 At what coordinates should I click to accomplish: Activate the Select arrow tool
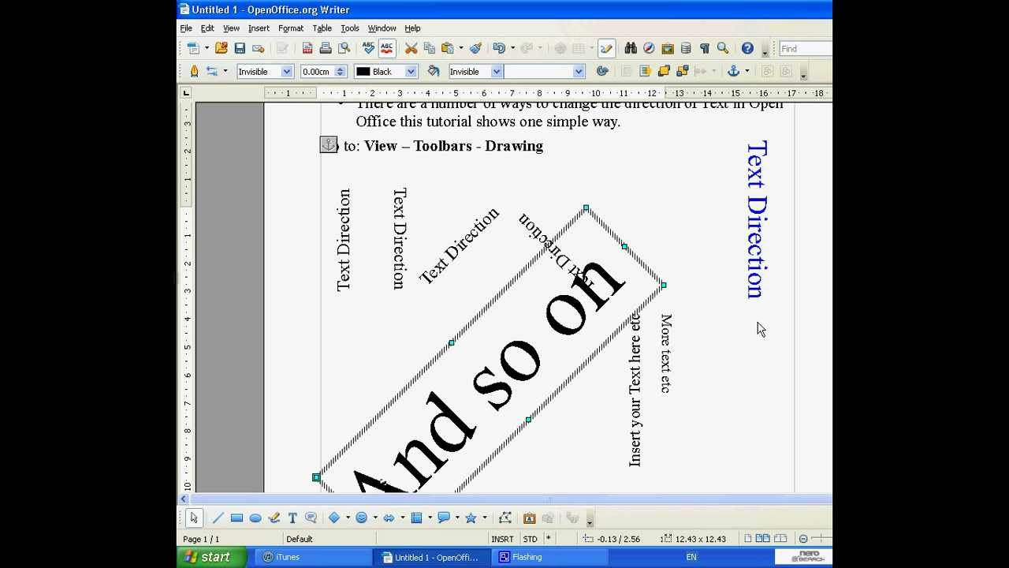click(194, 518)
